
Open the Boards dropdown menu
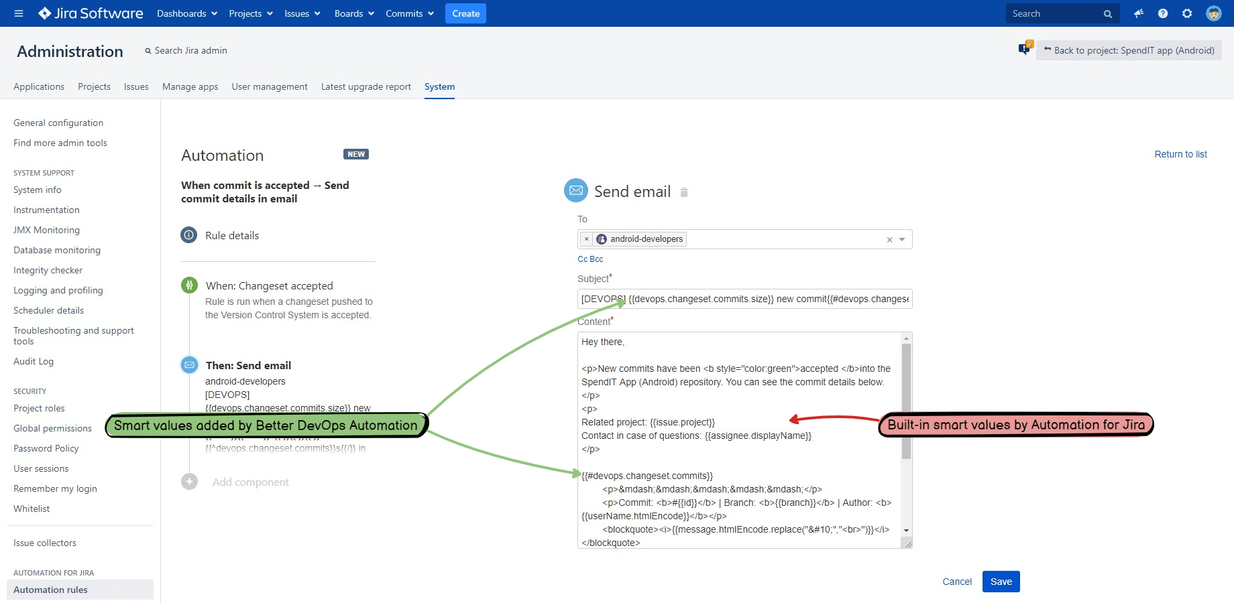pyautogui.click(x=354, y=13)
